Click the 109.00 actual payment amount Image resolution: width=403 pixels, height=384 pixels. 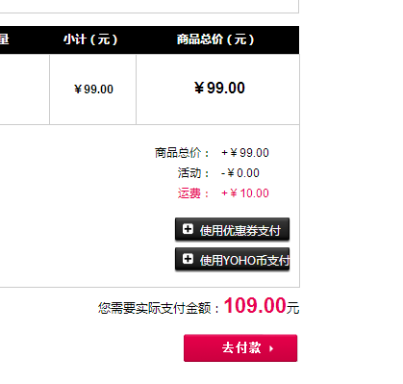(x=255, y=305)
